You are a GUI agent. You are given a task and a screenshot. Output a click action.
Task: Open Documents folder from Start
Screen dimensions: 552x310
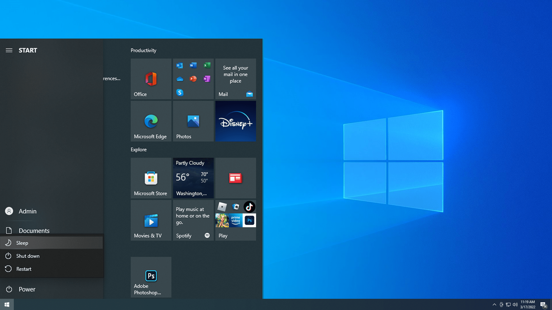34,230
